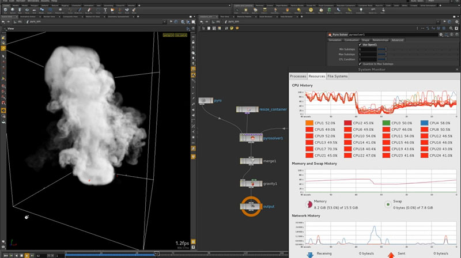Click the output node with orange ring

tap(251, 206)
